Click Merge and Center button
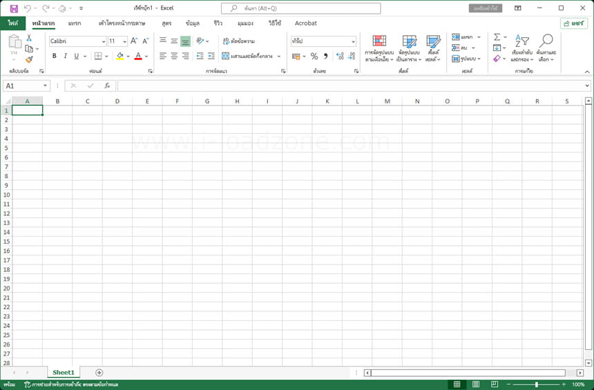Image resolution: width=594 pixels, height=390 pixels. tap(247, 56)
